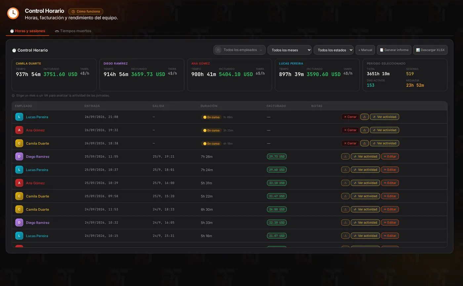View activity for Camila Duarte 24/09 session
The image size is (463, 286).
[365, 209]
